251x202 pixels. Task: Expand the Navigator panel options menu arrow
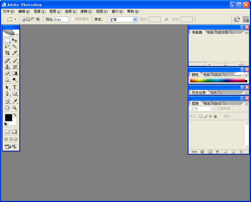point(247,32)
